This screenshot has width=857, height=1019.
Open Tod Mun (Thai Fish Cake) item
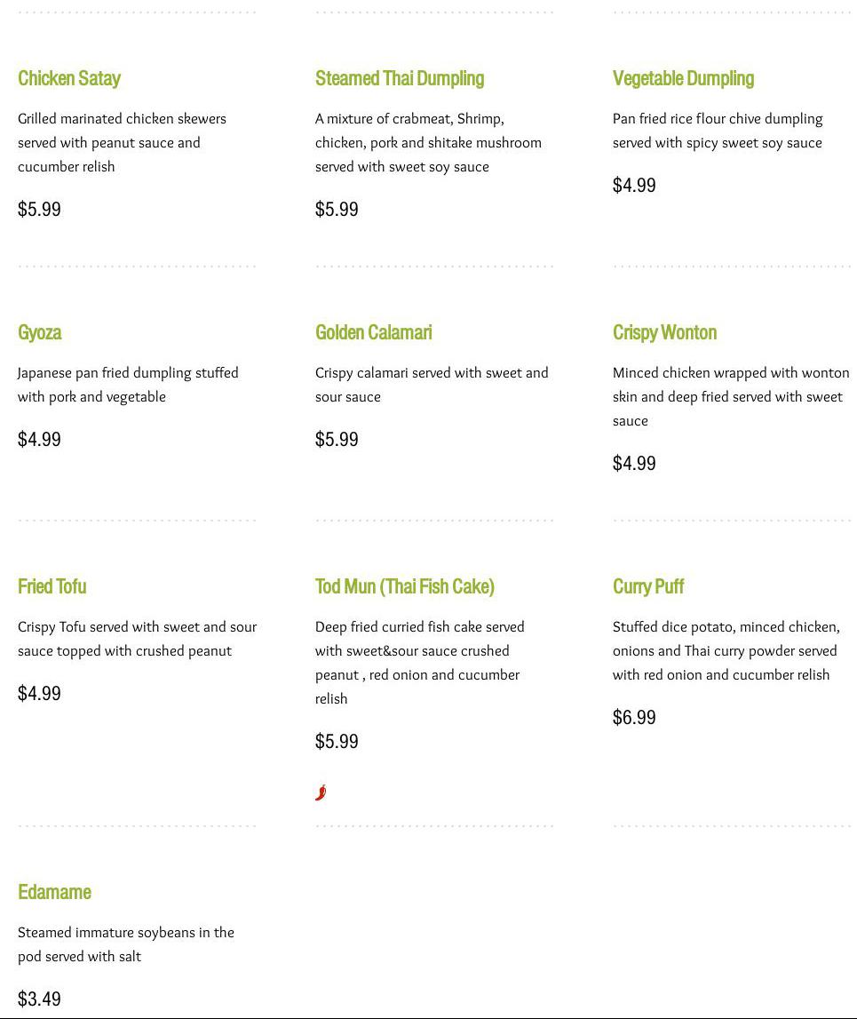(405, 586)
